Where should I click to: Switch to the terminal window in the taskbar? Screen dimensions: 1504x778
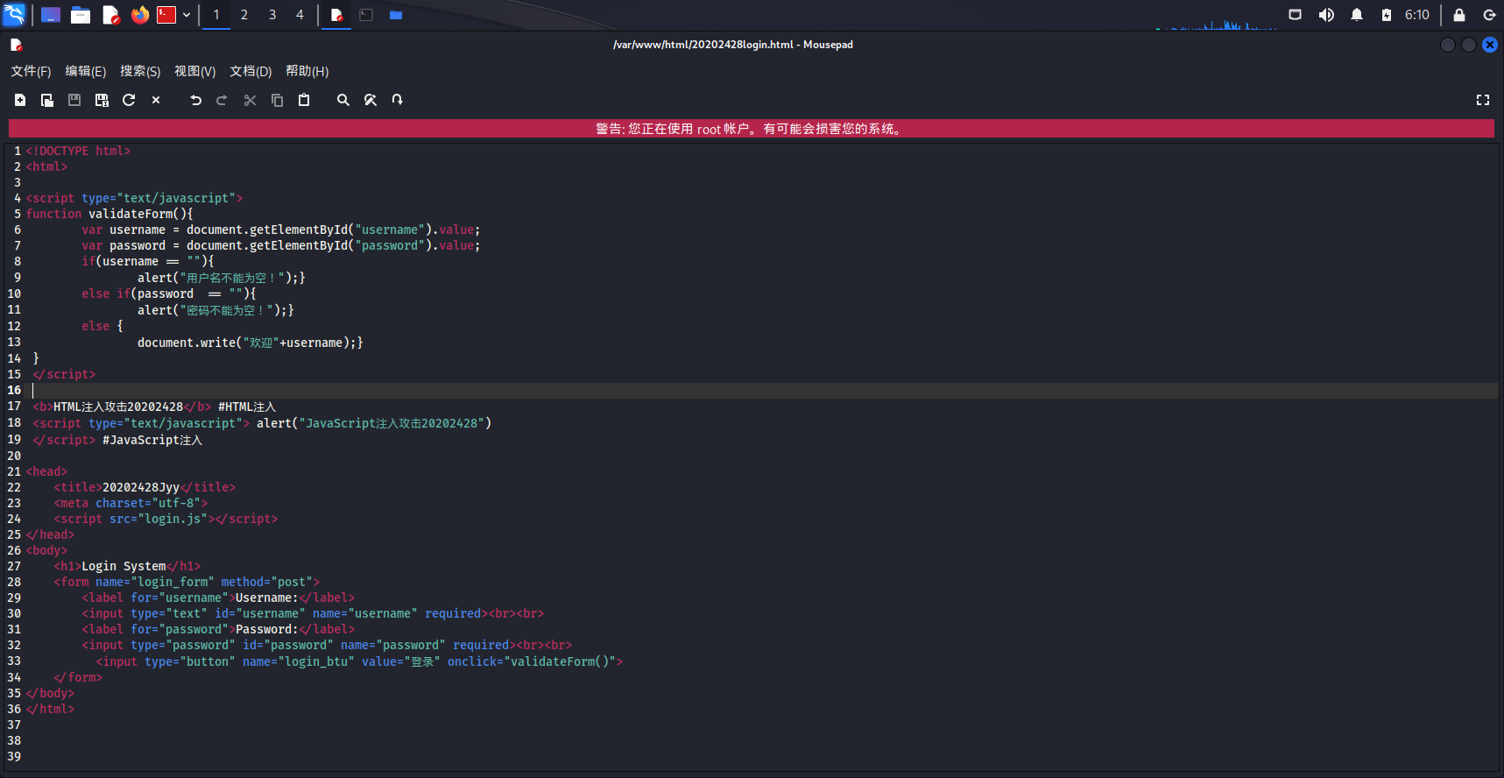(366, 15)
